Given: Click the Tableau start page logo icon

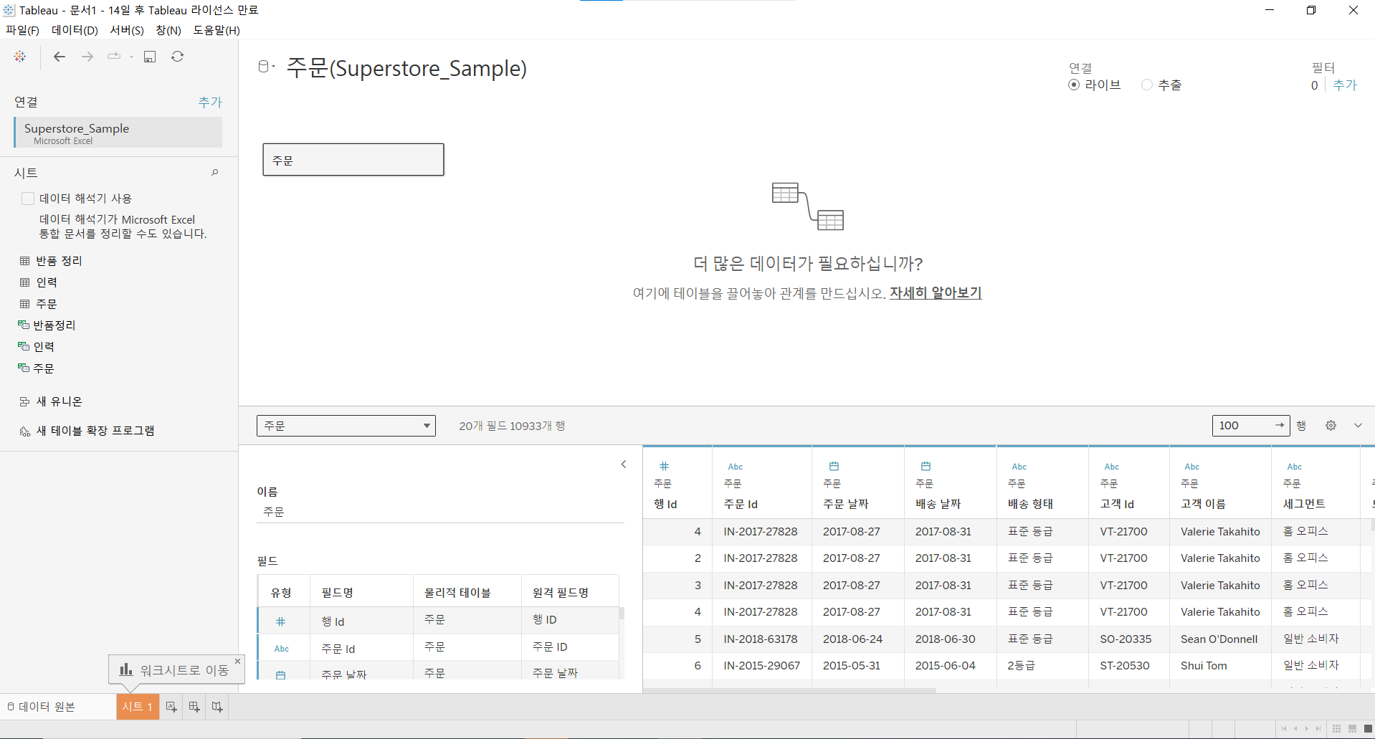Looking at the screenshot, I should [20, 56].
